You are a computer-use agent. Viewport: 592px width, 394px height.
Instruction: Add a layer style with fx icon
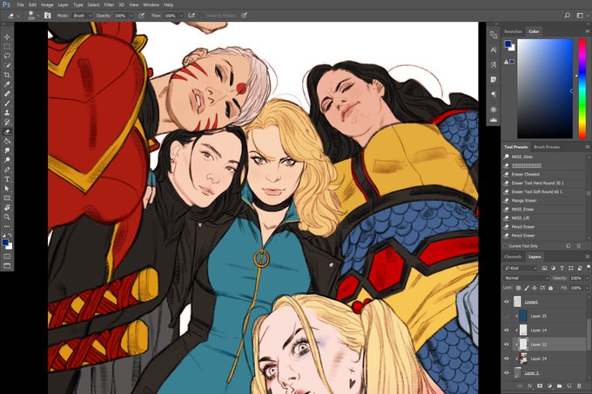pyautogui.click(x=529, y=386)
